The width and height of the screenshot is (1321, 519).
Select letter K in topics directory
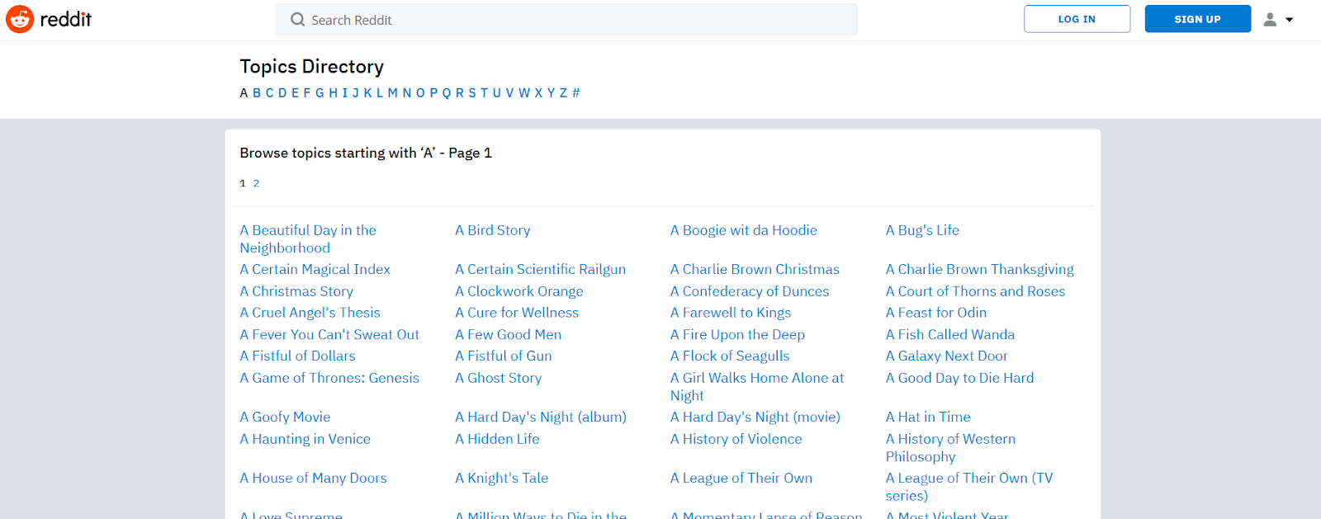pos(367,93)
